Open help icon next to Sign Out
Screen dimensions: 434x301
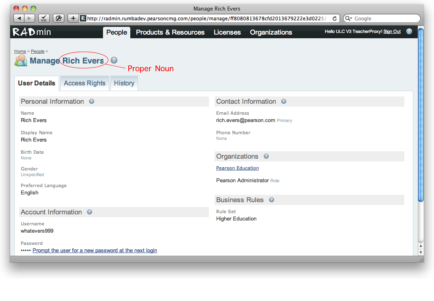[409, 32]
